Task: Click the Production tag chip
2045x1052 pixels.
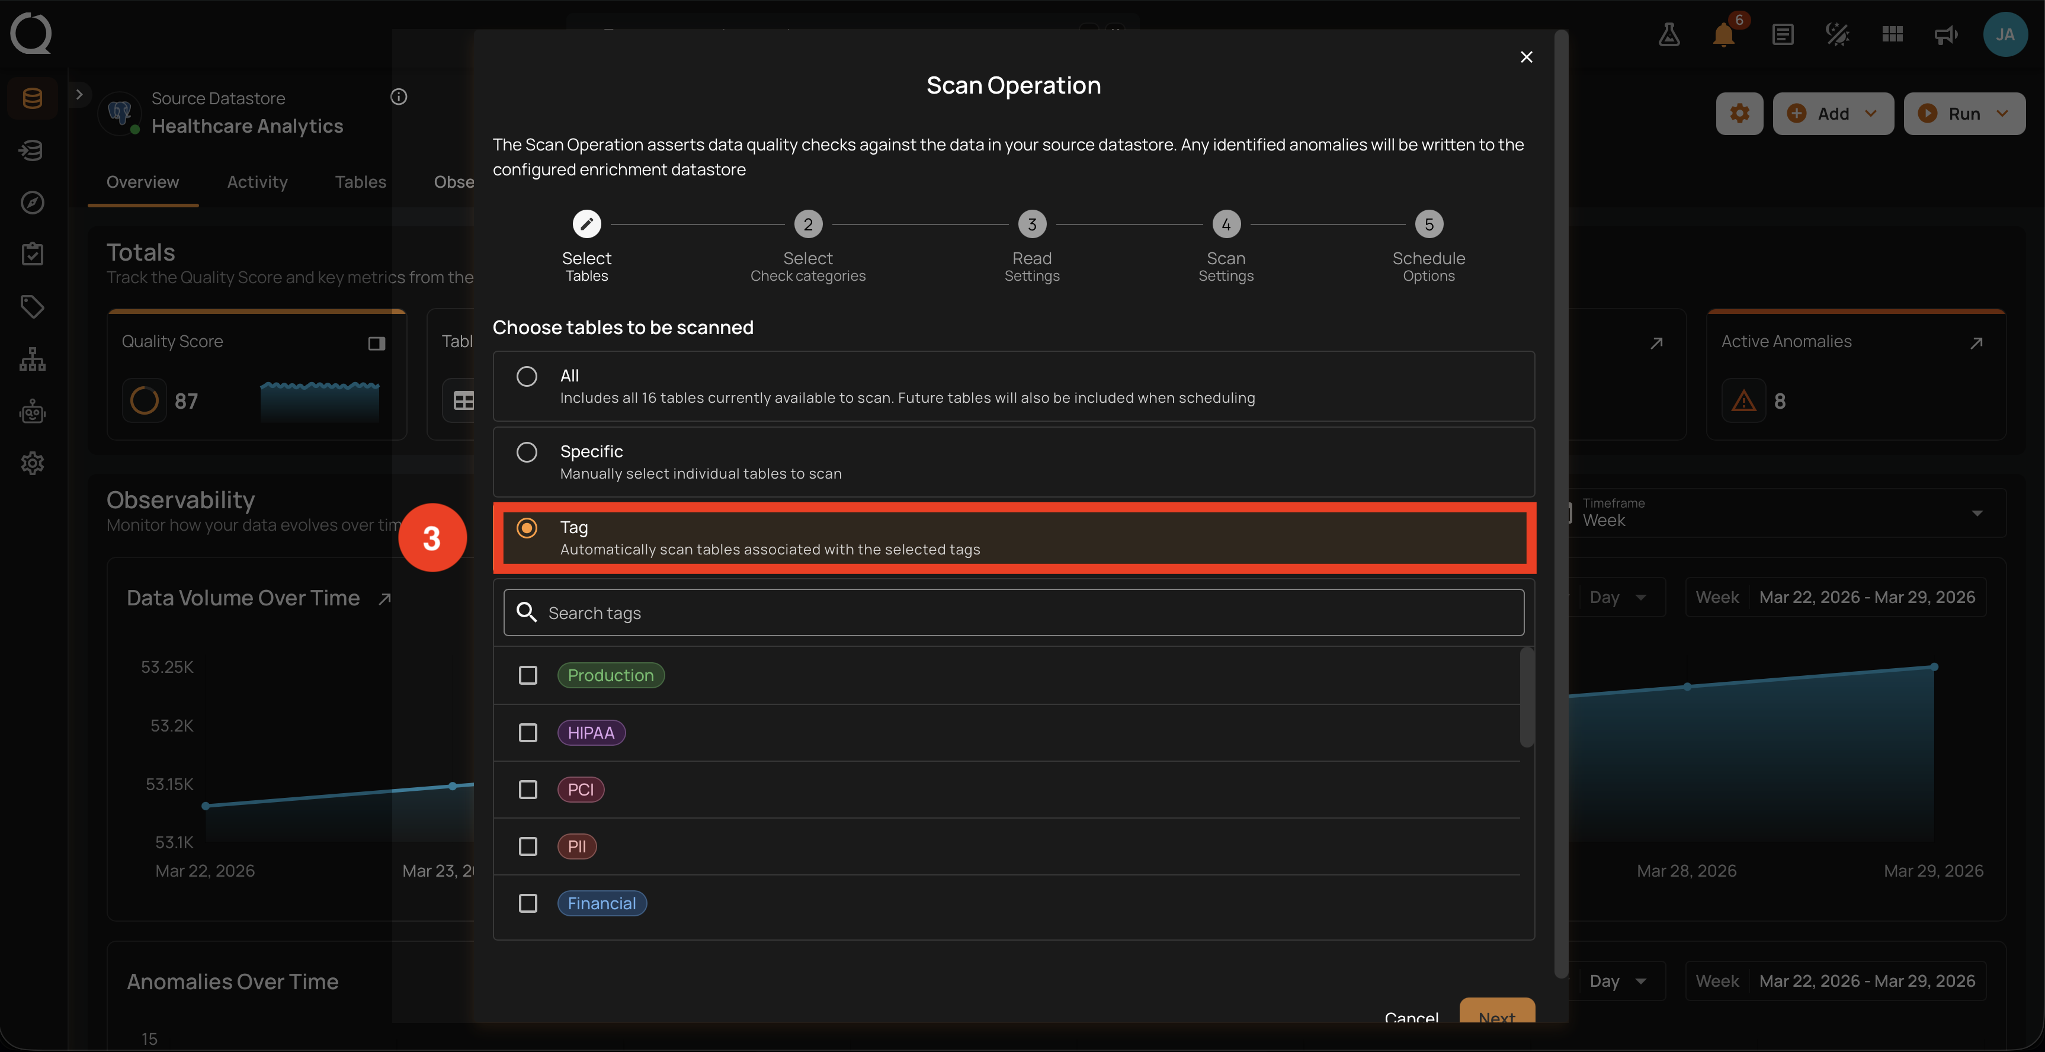Action: 611,676
